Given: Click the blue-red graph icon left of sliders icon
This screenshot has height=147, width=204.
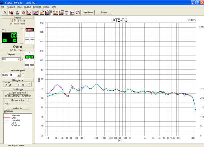Looking at the screenshot, I should click(61, 13).
